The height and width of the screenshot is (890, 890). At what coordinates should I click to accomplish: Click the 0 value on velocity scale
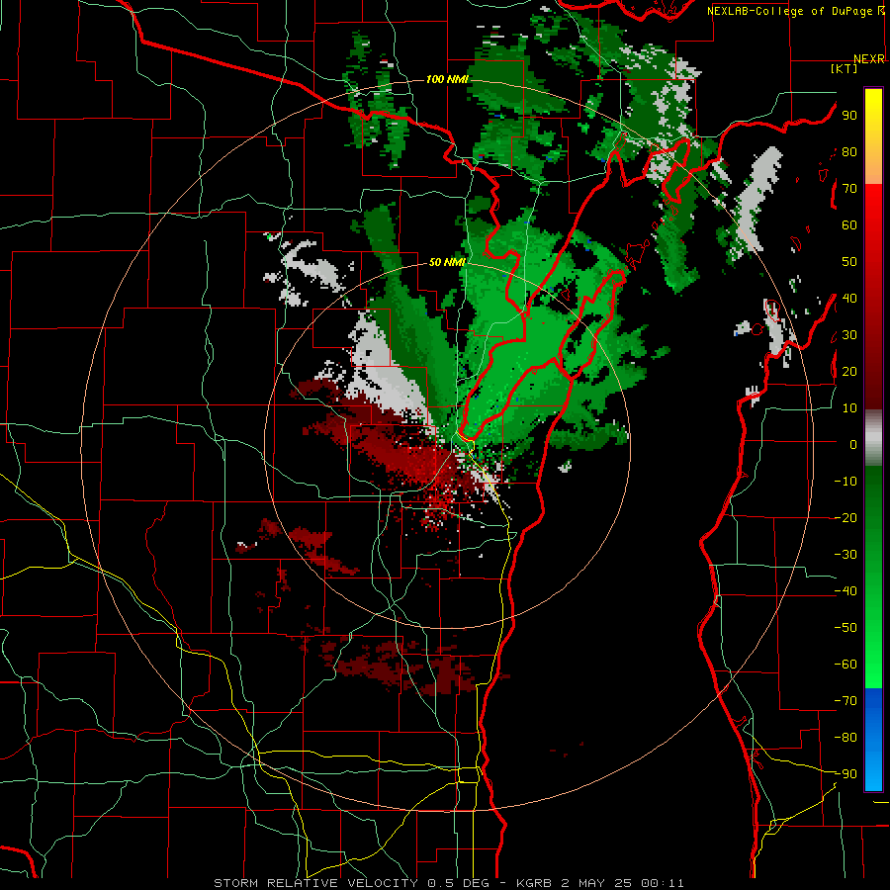(x=853, y=444)
